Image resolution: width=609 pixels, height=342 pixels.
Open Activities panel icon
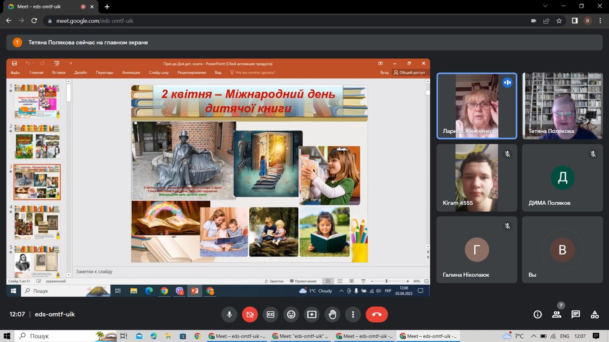[x=595, y=314]
